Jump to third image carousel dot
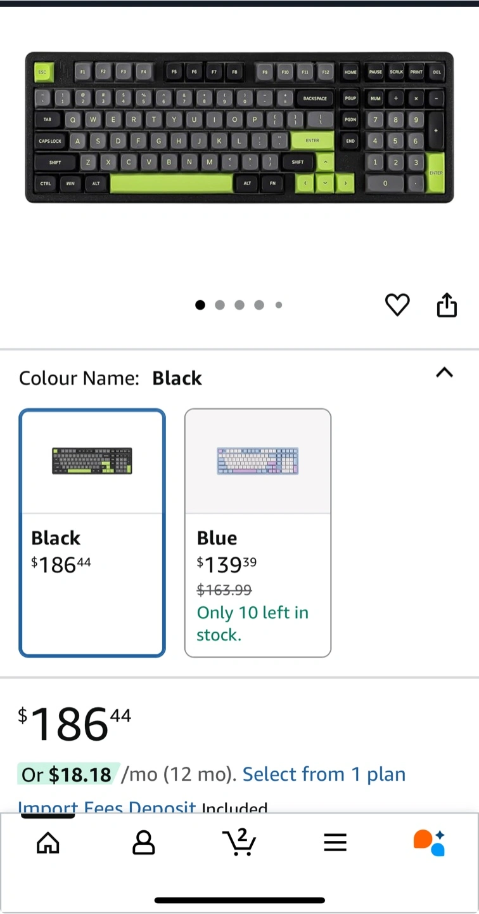 click(239, 305)
